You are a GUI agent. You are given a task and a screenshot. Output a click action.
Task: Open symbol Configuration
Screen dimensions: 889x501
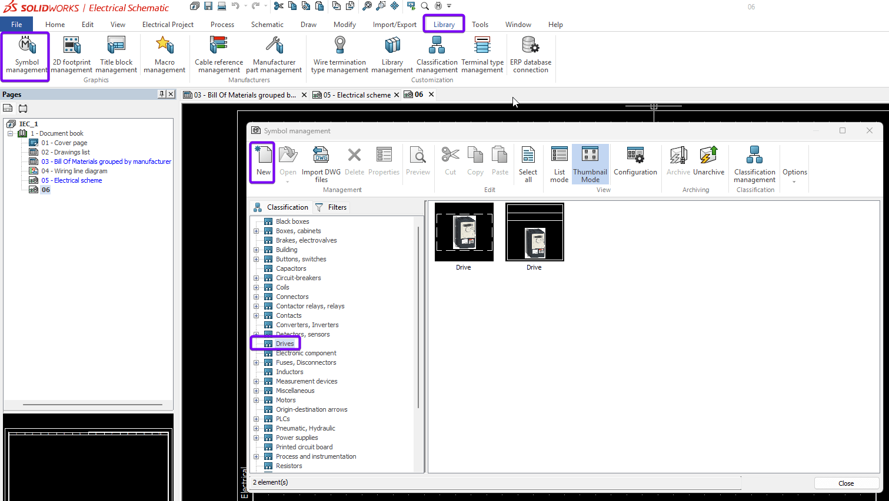pyautogui.click(x=635, y=163)
